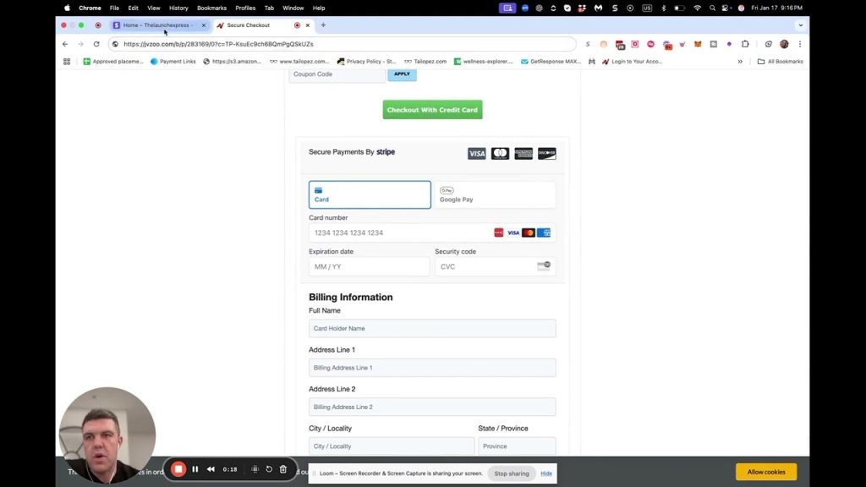Restart the Loom recording
866x487 pixels.
tap(269, 469)
